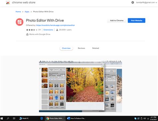Open the Extensions category link
The width and height of the screenshot is (158, 121).
pyautogui.click(x=48, y=30)
